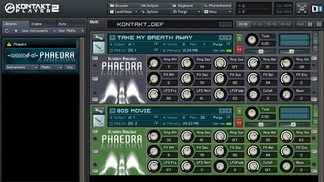Toggle the Outputs section
This screenshot has width=324, height=182.
155,5
